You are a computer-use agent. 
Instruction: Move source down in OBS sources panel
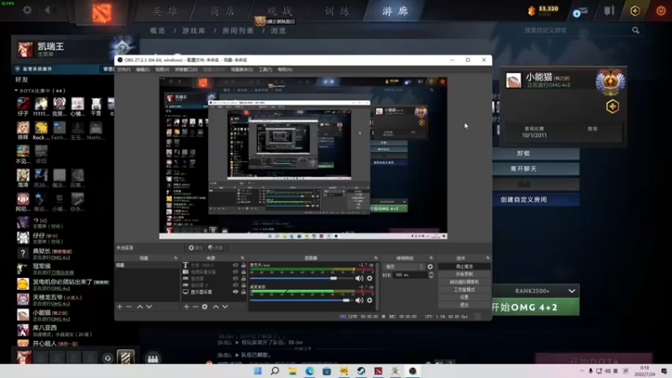pos(225,307)
